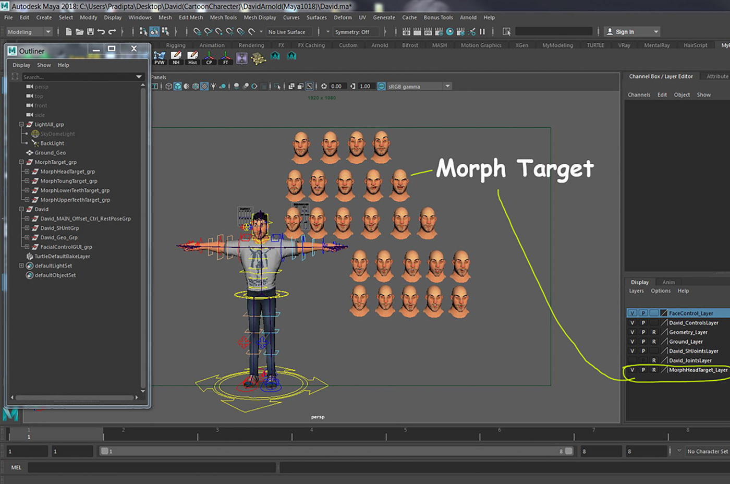
Task: Click color management icon beside sRGB gamma
Action: 381,86
